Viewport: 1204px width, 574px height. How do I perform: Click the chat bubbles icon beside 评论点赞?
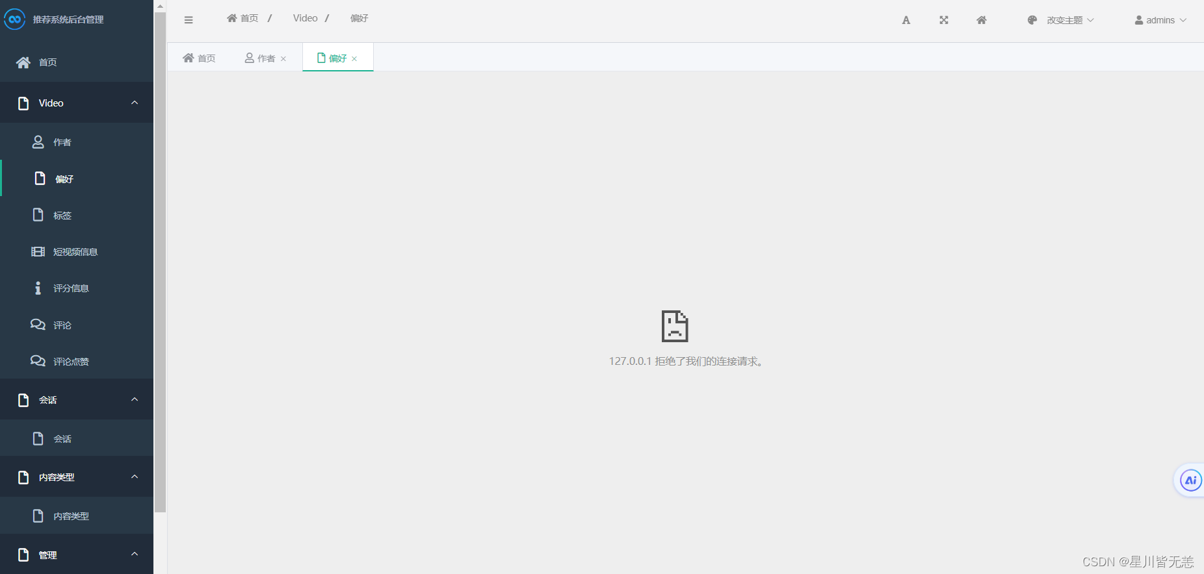[38, 361]
